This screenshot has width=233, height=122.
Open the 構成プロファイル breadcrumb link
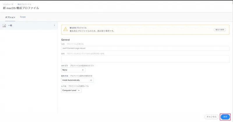24,4
